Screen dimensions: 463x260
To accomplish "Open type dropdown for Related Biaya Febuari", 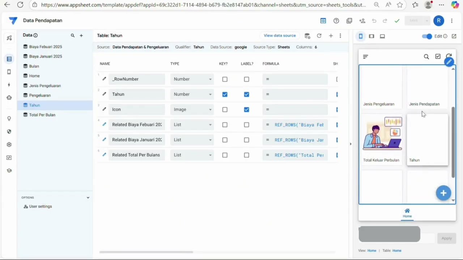I will 192,125.
